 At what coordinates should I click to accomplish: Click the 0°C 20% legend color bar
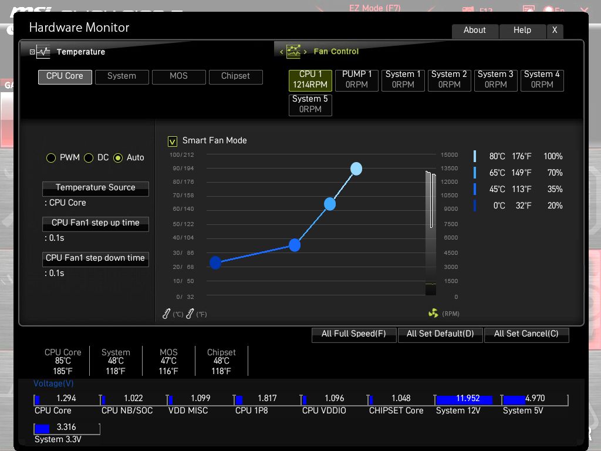coord(475,206)
